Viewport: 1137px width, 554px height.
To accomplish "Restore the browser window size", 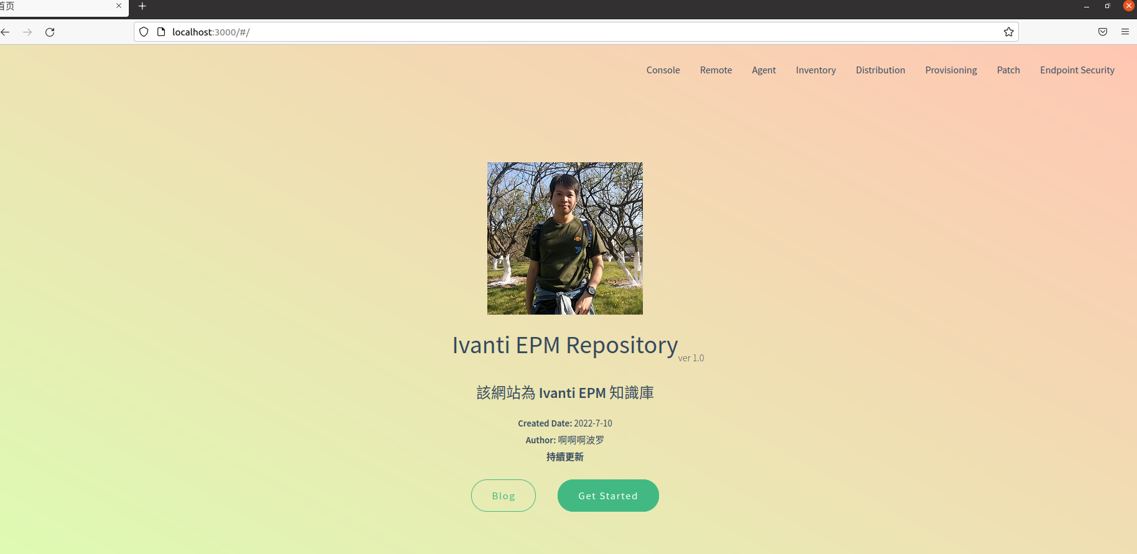I will 1107,6.
